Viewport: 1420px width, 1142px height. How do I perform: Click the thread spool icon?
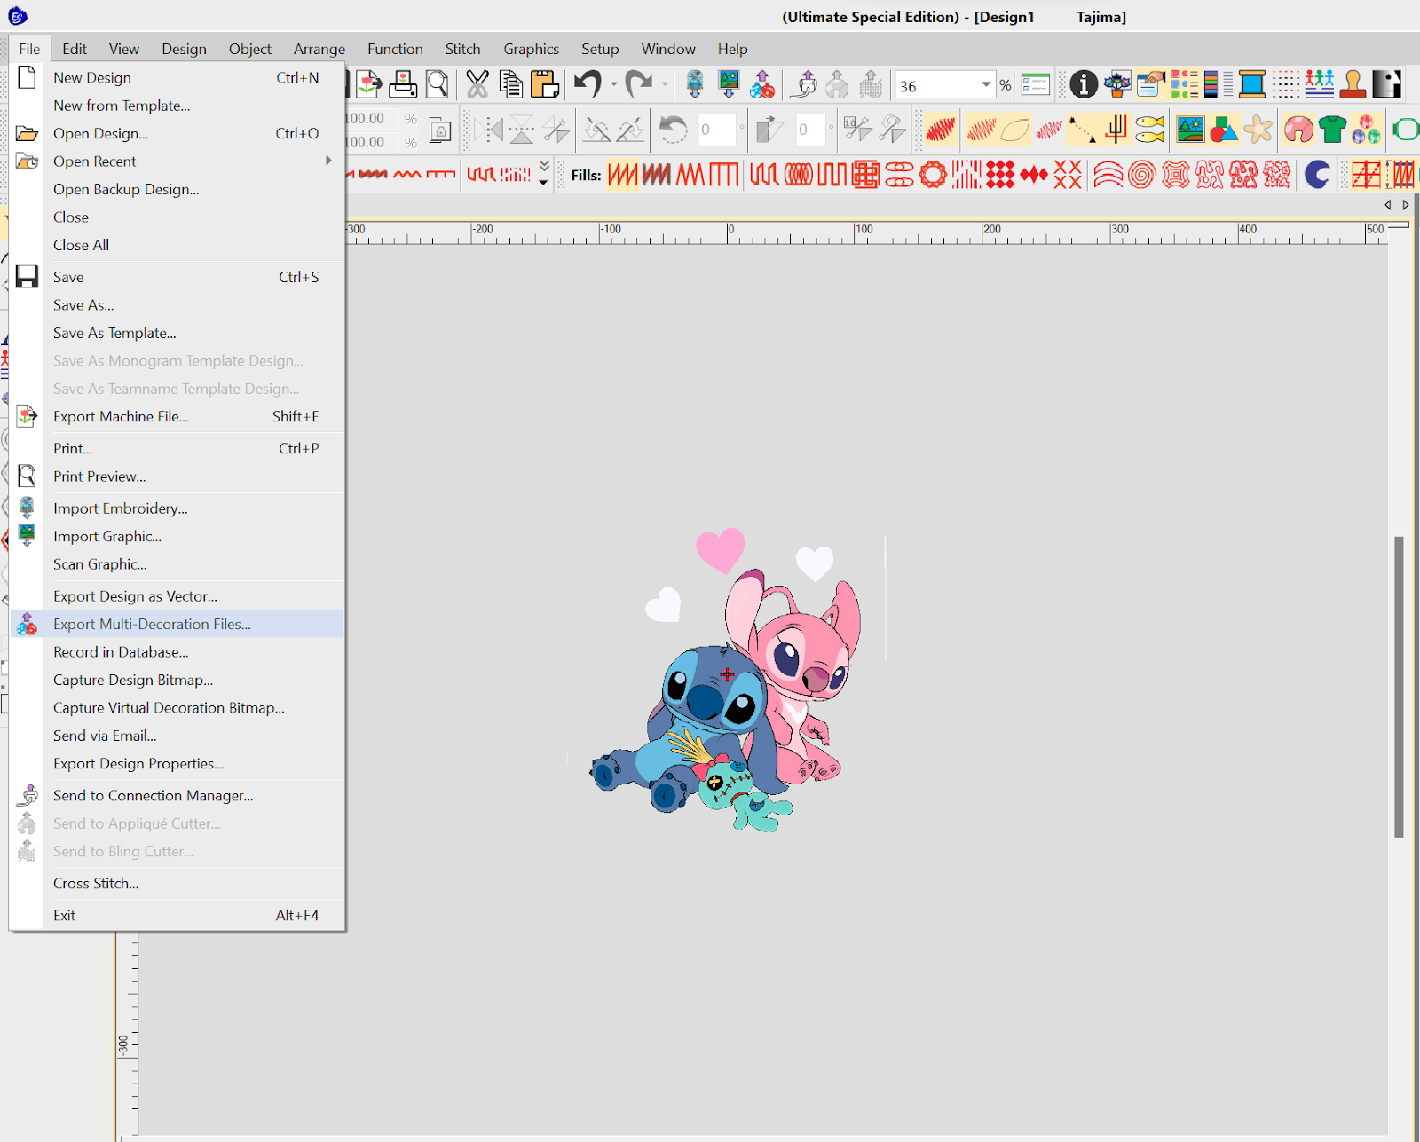tap(1252, 85)
